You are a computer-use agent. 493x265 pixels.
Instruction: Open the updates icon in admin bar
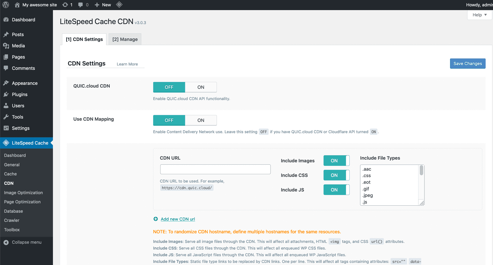[x=65, y=5]
